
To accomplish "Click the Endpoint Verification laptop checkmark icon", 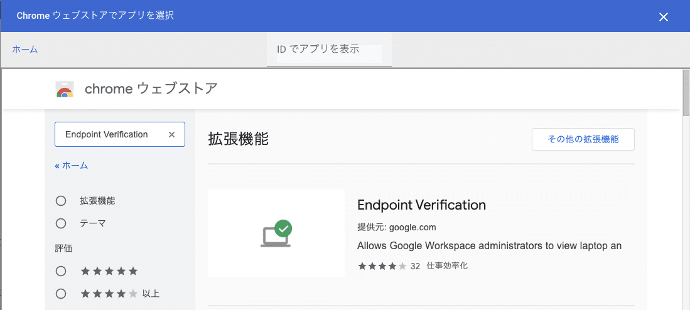I will point(276,233).
